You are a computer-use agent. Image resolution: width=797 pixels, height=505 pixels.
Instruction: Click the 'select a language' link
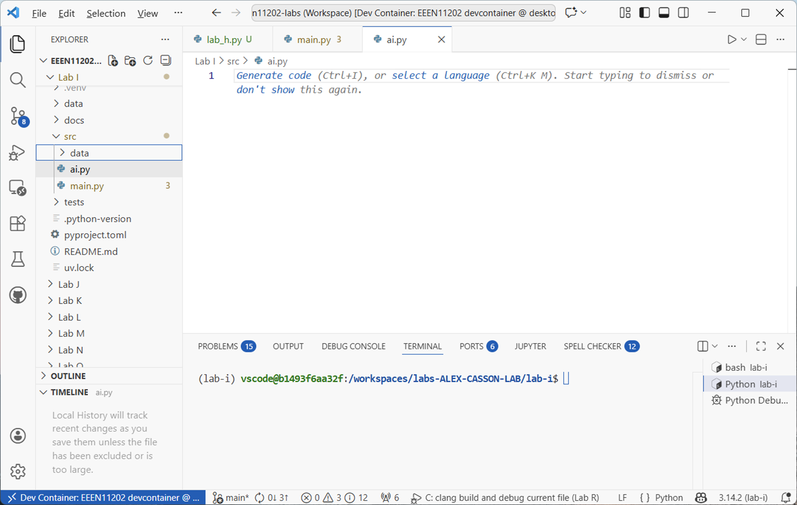(440, 75)
